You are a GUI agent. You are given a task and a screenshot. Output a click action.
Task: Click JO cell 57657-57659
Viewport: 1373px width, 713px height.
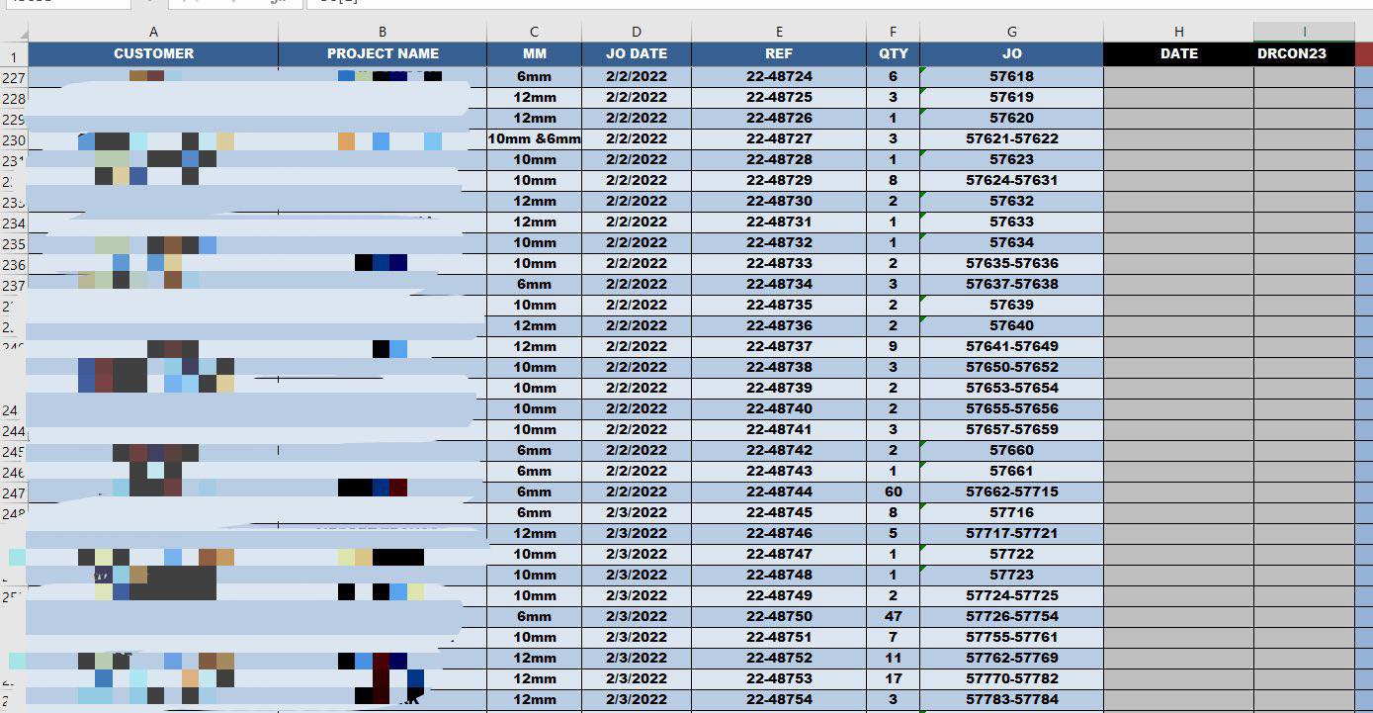tap(1011, 429)
